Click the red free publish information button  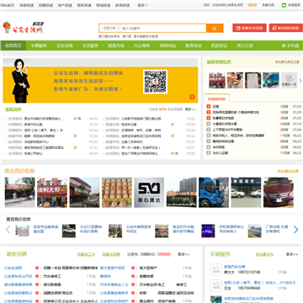click(249, 28)
